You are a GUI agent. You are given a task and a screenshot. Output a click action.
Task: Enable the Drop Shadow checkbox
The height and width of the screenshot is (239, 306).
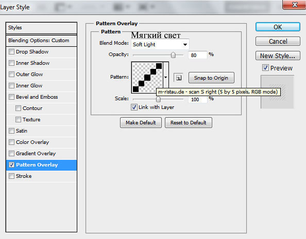coord(11,51)
